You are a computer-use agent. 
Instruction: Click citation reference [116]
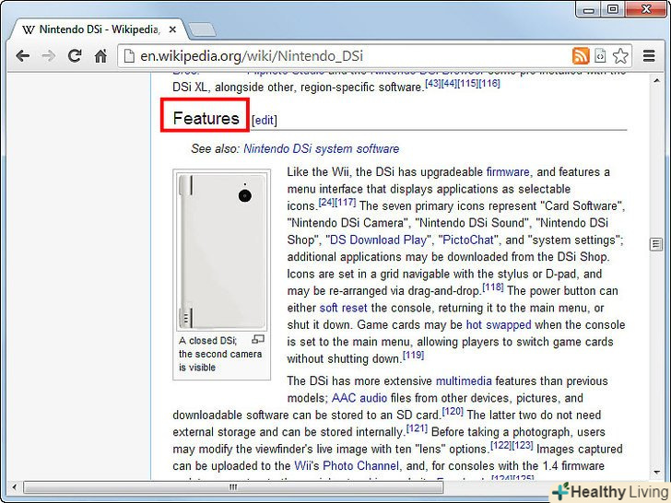tap(489, 83)
